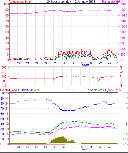128x153 pixels.
Task: Click the Solar legend label
Action: pyautogui.click(x=36, y=90)
